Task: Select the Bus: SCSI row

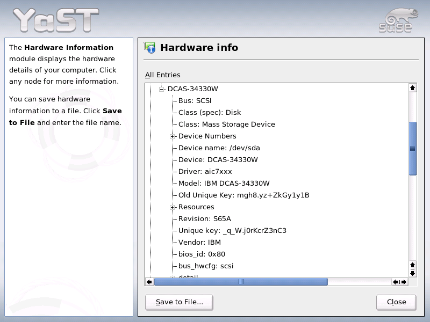Action: tap(195, 101)
